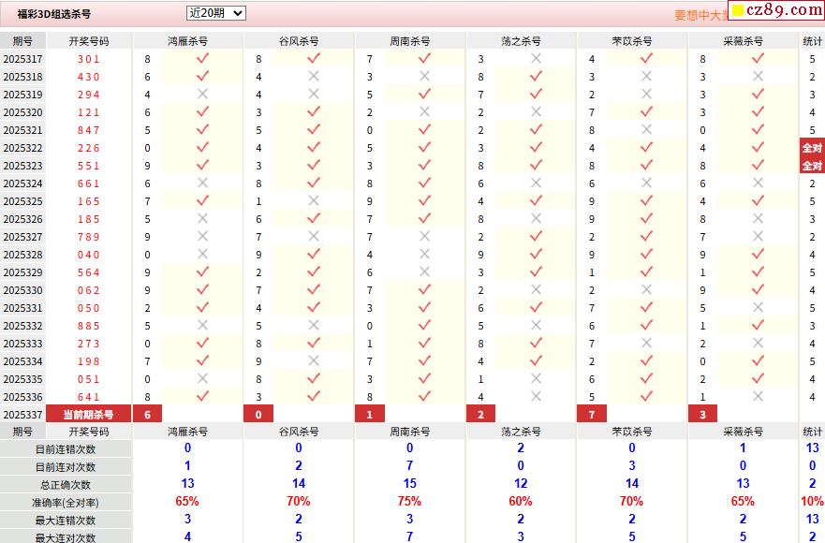Open the 近20期 period dropdown
825x543 pixels.
pos(216,13)
